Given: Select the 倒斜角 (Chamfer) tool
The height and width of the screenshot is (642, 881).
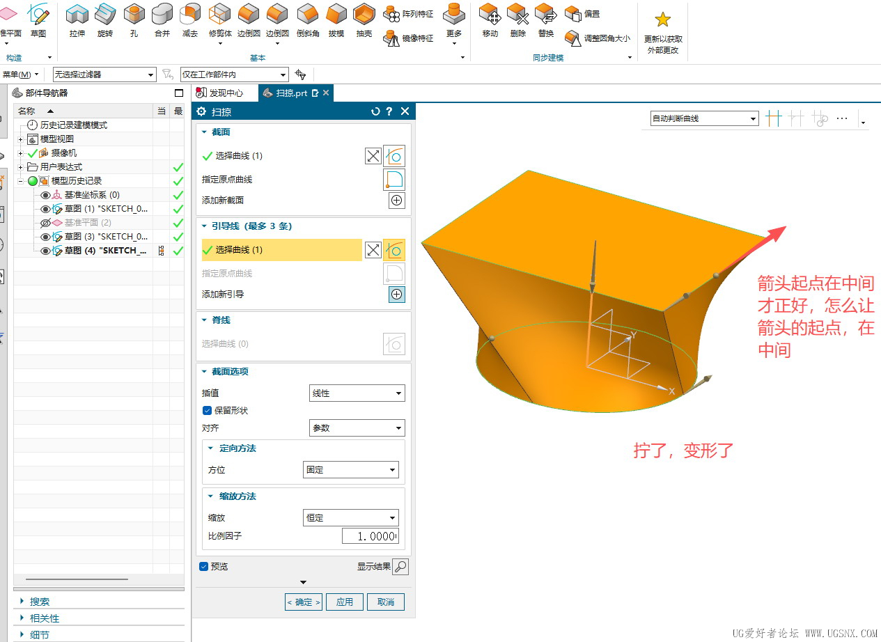Looking at the screenshot, I should [x=307, y=20].
